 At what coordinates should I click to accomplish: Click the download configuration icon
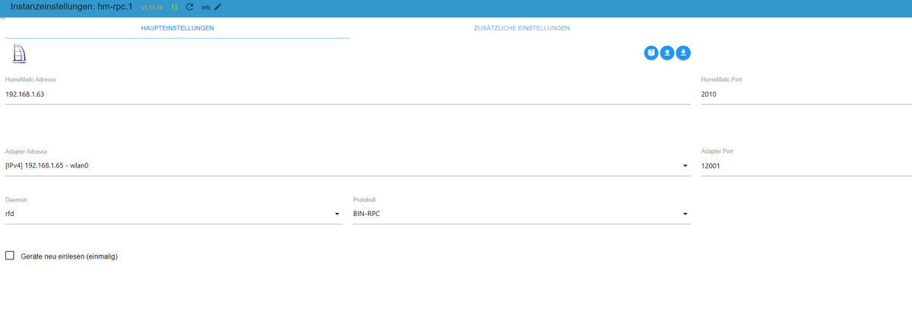[683, 52]
